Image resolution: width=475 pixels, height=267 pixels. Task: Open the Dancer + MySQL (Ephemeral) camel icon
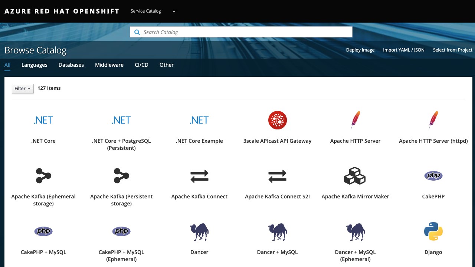pos(355,232)
